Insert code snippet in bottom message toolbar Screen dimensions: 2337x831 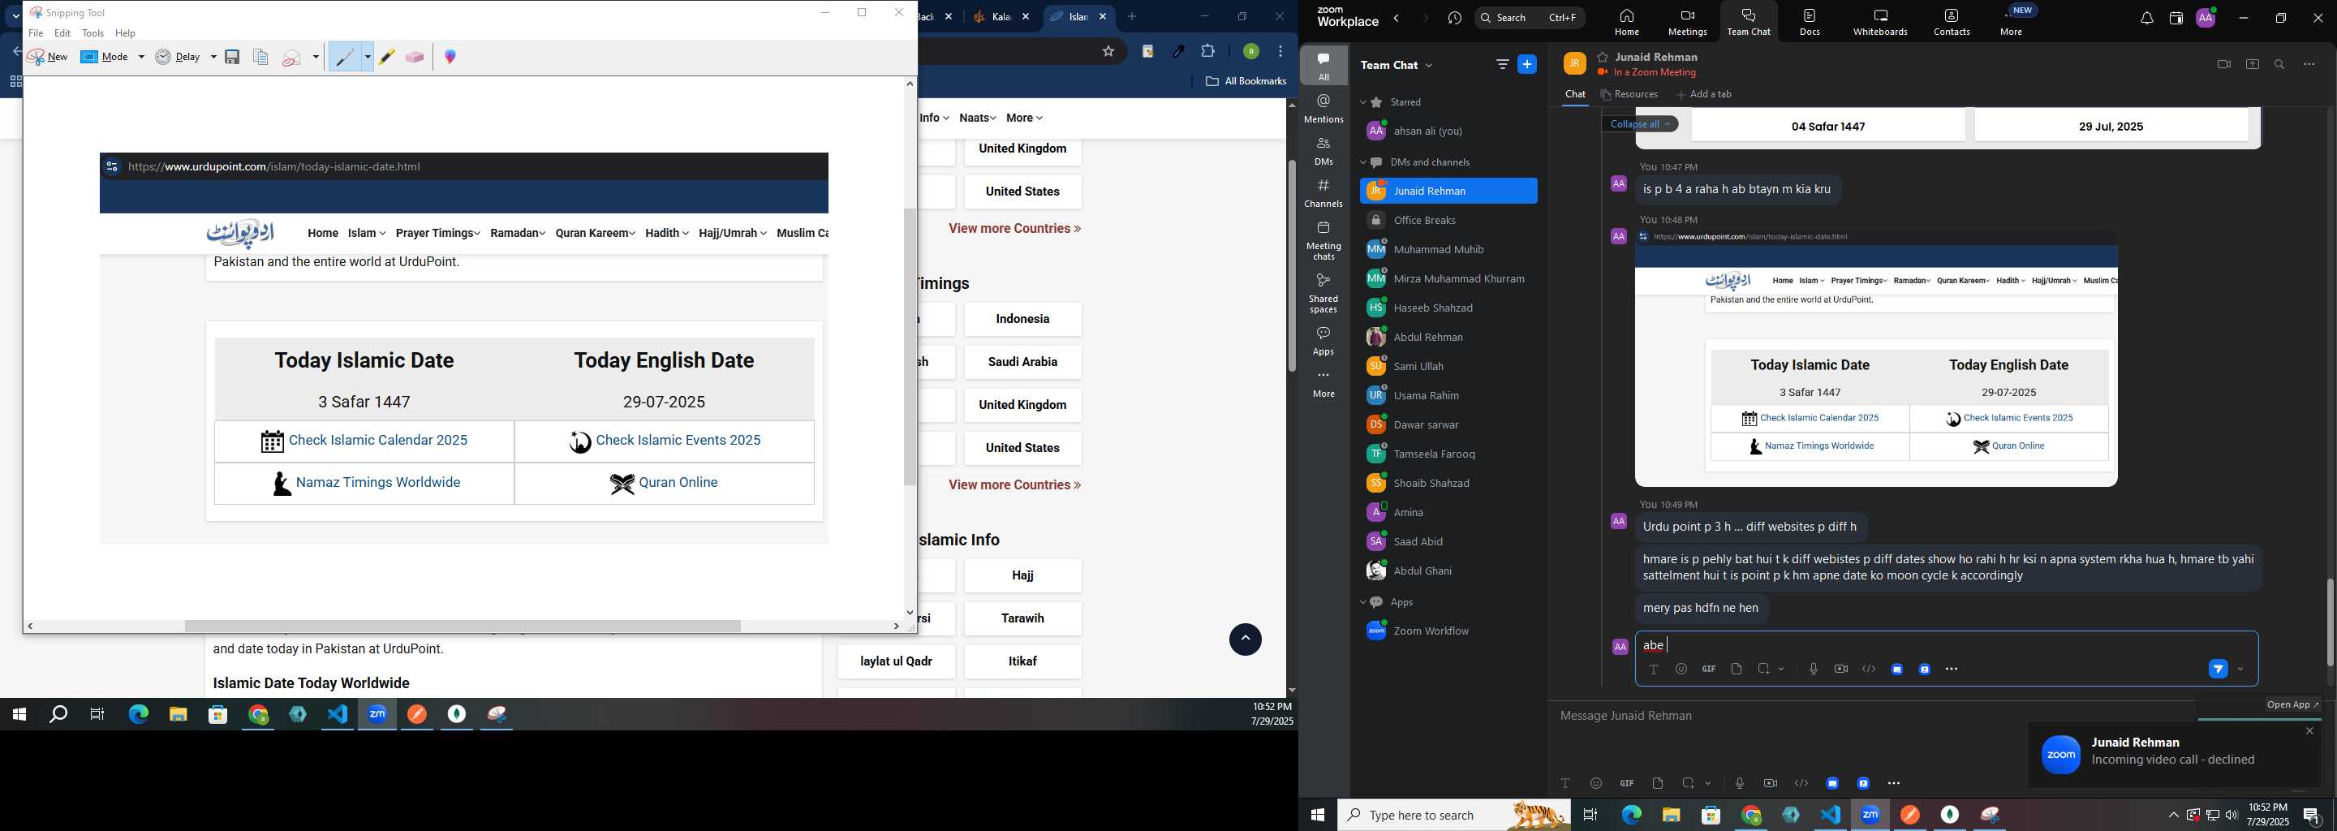pos(1801,783)
